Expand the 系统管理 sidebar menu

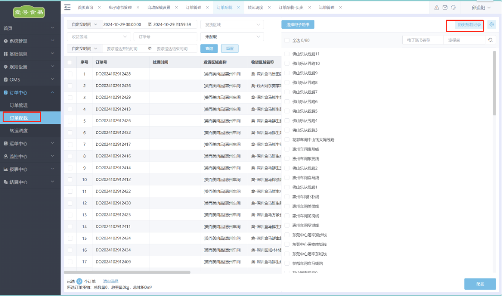pyautogui.click(x=30, y=41)
